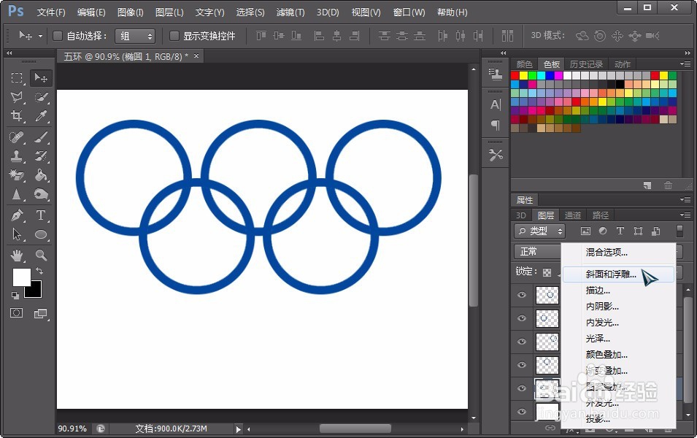Switch to the 历史记录 tab
The width and height of the screenshot is (697, 438).
pyautogui.click(x=586, y=64)
